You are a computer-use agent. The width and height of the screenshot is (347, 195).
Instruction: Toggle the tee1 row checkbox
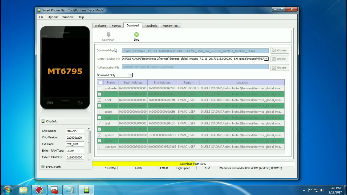pyautogui.click(x=99, y=123)
